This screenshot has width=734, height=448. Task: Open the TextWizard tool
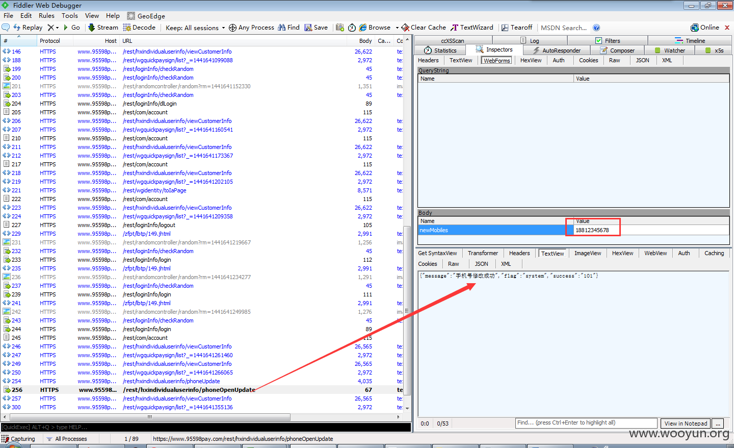tap(472, 28)
